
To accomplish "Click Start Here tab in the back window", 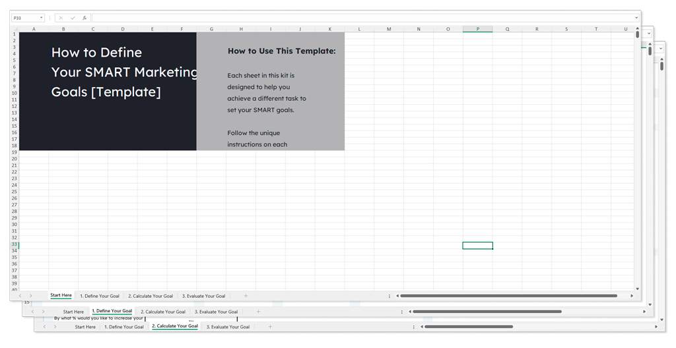I will pyautogui.click(x=85, y=327).
